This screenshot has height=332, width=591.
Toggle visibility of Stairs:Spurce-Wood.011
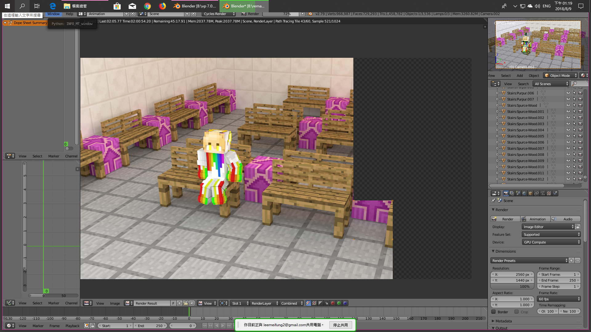[x=568, y=173]
